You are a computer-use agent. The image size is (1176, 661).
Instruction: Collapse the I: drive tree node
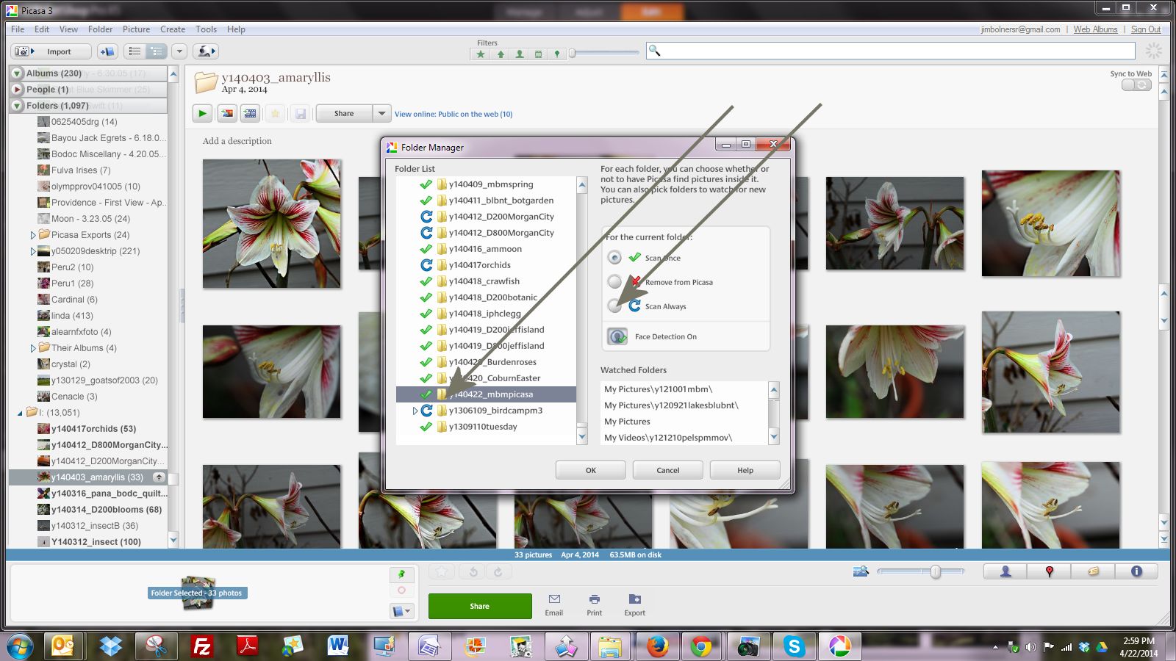(20, 413)
